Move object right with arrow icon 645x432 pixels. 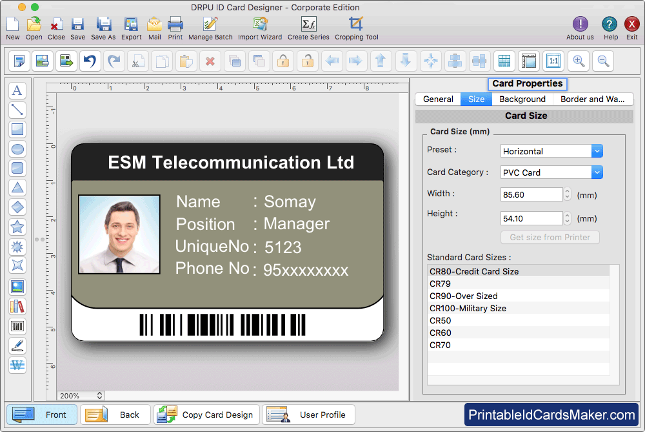[x=356, y=61]
